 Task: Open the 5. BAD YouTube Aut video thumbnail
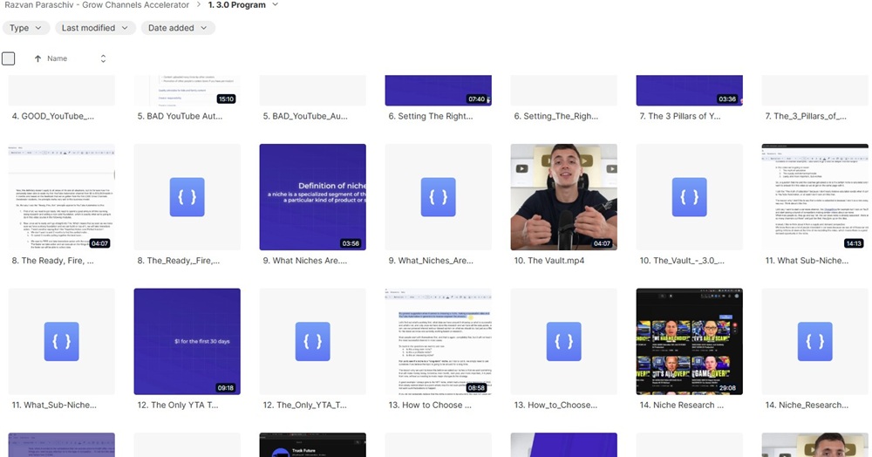tap(187, 90)
